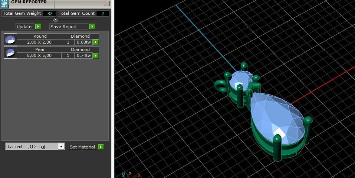Select the Round gem thumbnail
355x178 pixels.
(10, 40)
